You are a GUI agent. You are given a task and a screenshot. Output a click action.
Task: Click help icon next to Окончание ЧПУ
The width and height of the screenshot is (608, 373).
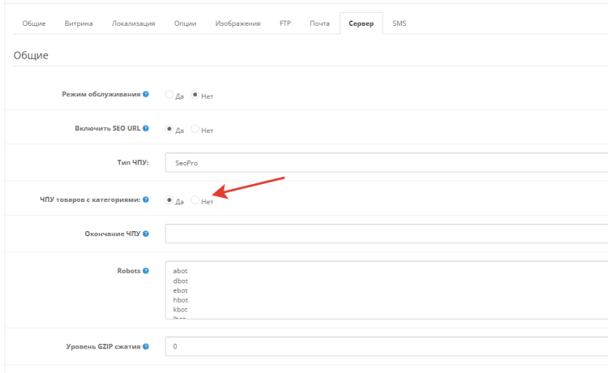point(146,234)
